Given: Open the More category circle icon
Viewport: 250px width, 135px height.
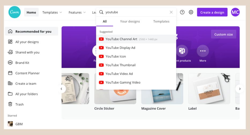Looking at the screenshot, I should point(203,51).
